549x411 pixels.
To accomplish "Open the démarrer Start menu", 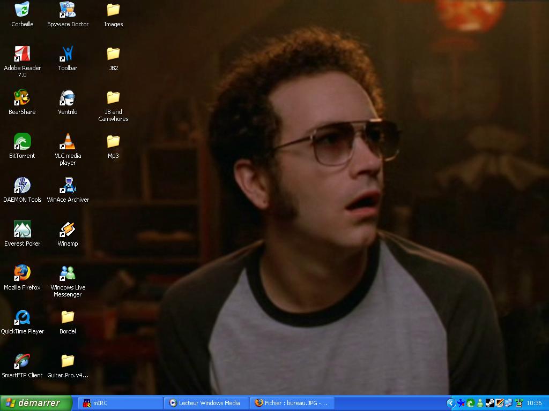I will [x=36, y=403].
